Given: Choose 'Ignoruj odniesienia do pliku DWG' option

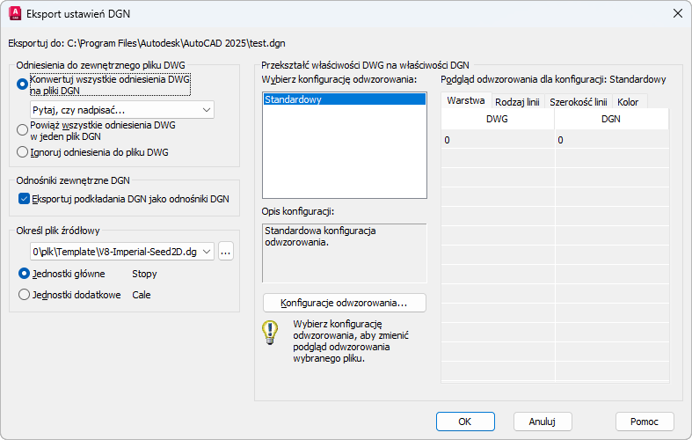Looking at the screenshot, I should click(23, 151).
